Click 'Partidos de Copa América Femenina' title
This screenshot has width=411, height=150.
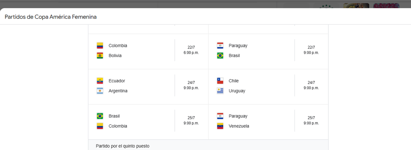51,17
